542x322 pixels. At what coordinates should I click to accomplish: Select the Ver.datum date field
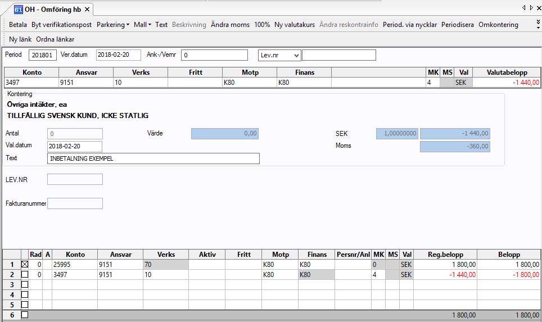click(119, 55)
